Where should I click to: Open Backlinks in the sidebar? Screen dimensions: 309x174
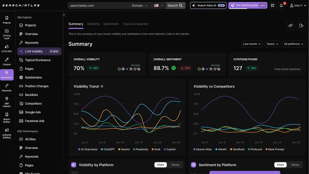tap(39, 95)
